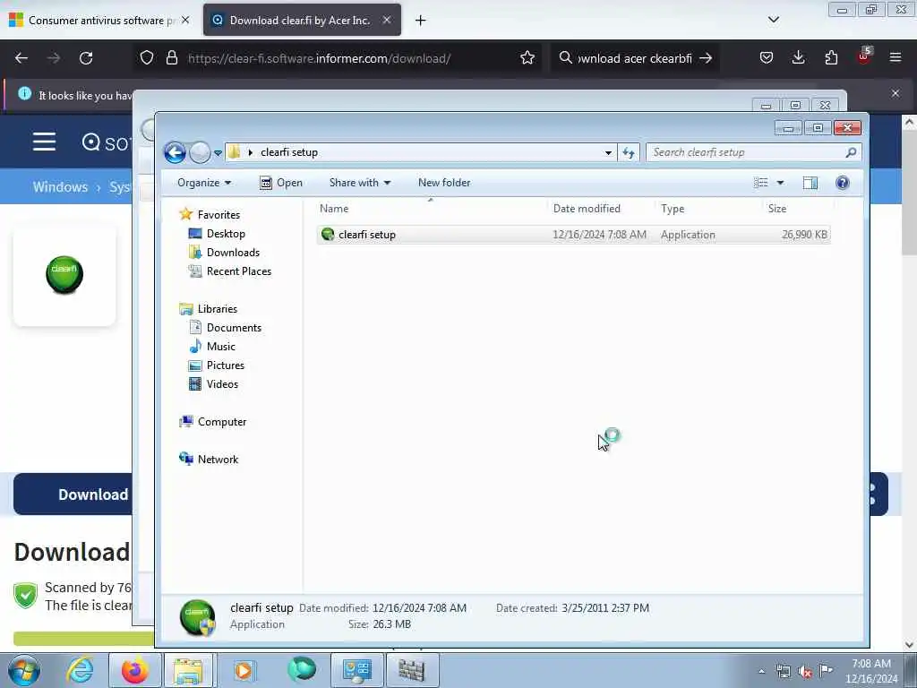The image size is (917, 688).
Task: Select Favorites in the navigation pane
Action: pos(219,215)
